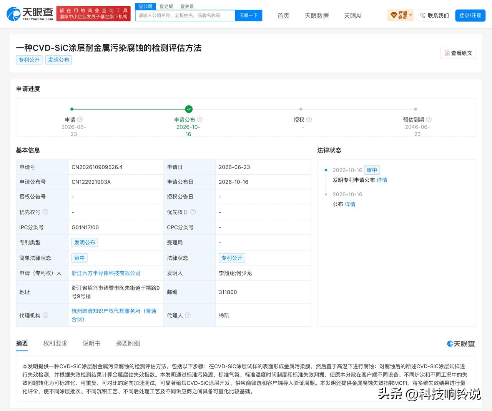The height and width of the screenshot is (411, 492).
Task: Click the help icon next to 代理人
Action: (188, 315)
